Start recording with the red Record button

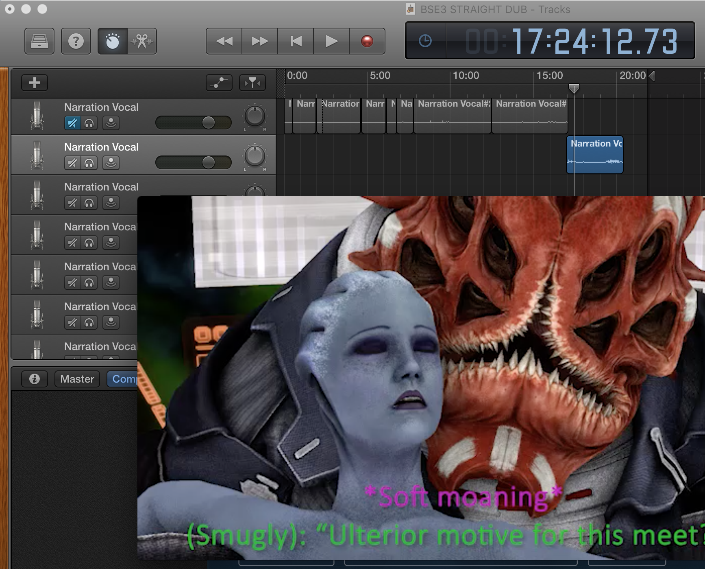click(x=367, y=41)
